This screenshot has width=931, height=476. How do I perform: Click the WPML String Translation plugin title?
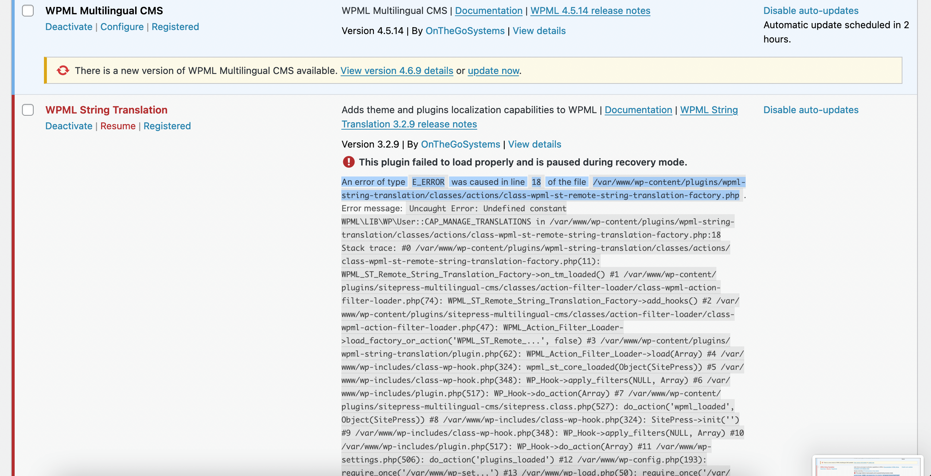point(106,110)
